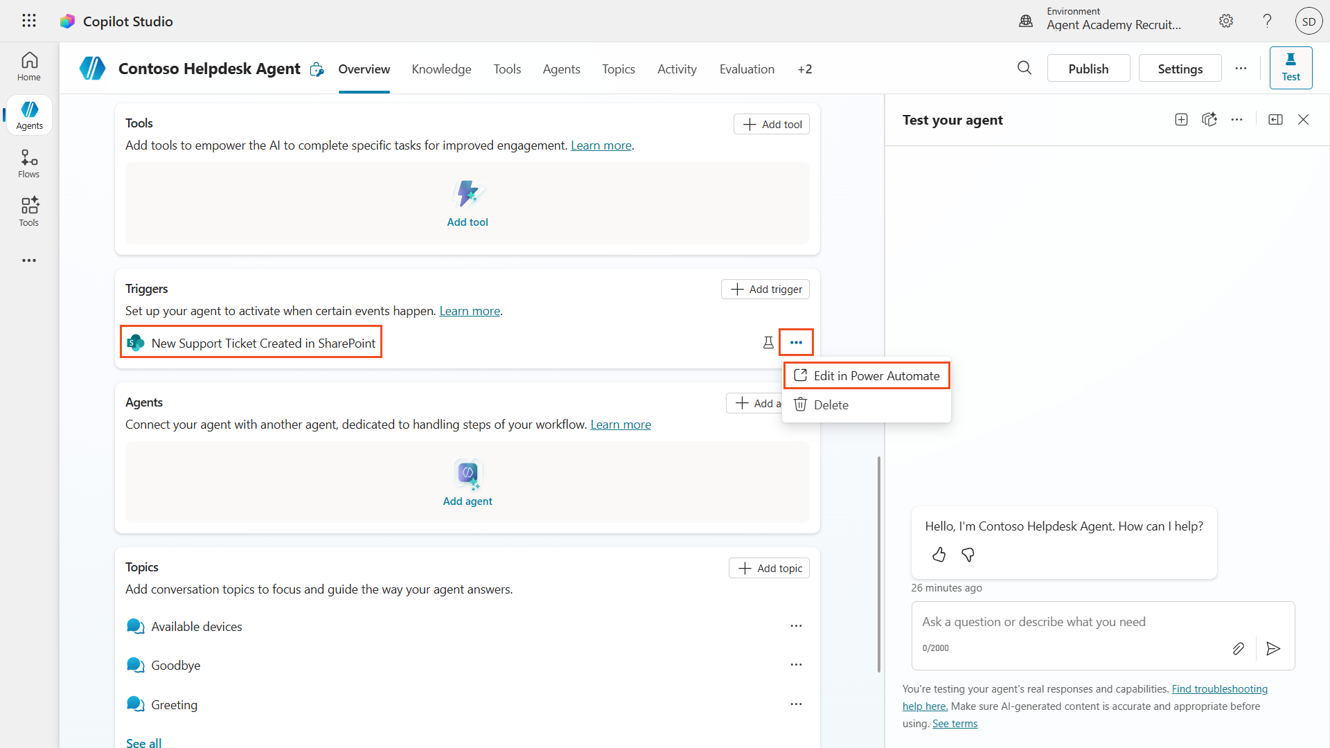The height and width of the screenshot is (748, 1330).
Task: Click the Home icon in the sidebar
Action: click(28, 66)
